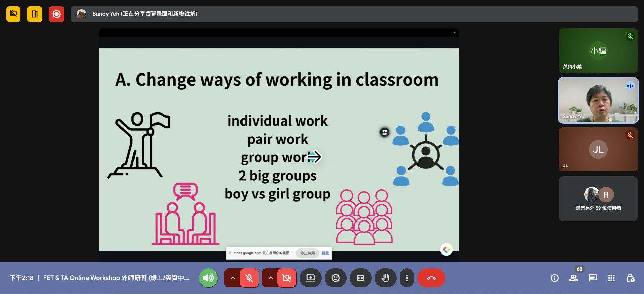Open the emoji reactions panel
Screen dimensions: 644x294
335,278
